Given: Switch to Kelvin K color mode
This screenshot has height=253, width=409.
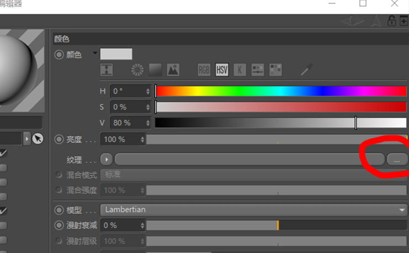Looking at the screenshot, I should (240, 70).
